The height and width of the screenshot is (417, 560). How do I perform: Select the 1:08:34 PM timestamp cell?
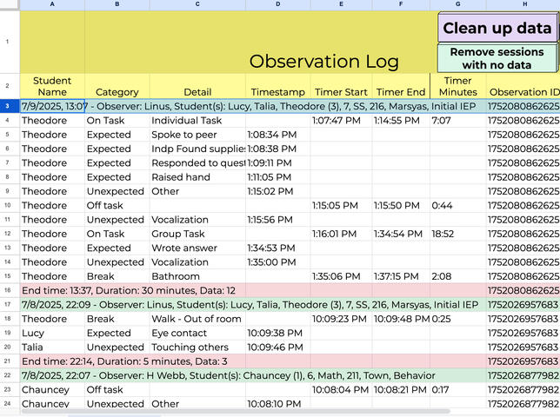[277, 135]
